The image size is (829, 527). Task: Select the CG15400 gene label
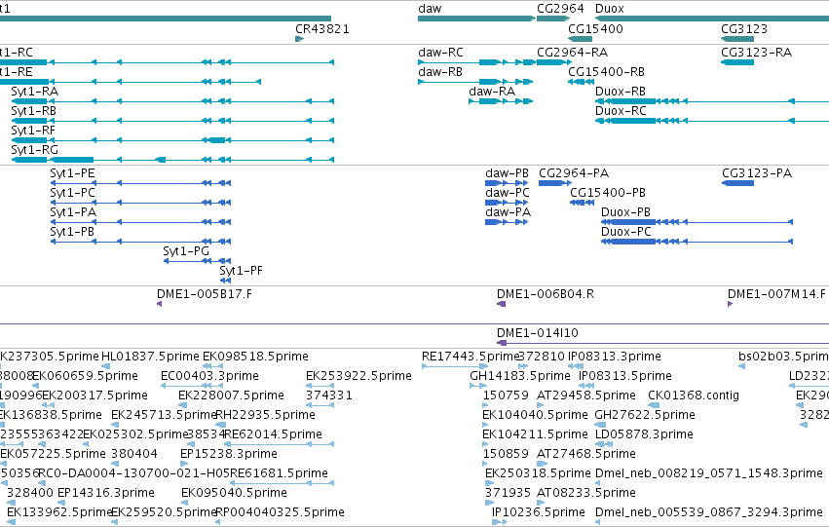(595, 29)
